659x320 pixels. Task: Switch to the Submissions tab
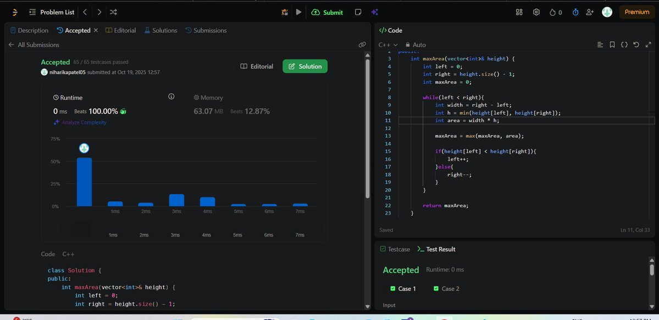pyautogui.click(x=206, y=30)
